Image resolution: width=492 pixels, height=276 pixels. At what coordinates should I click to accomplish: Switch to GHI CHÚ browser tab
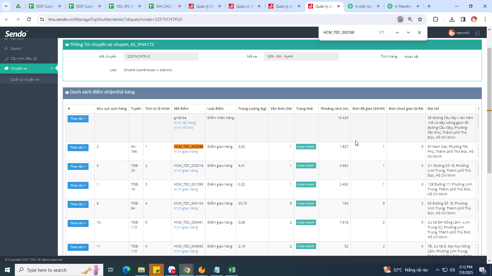pyautogui.click(x=165, y=6)
